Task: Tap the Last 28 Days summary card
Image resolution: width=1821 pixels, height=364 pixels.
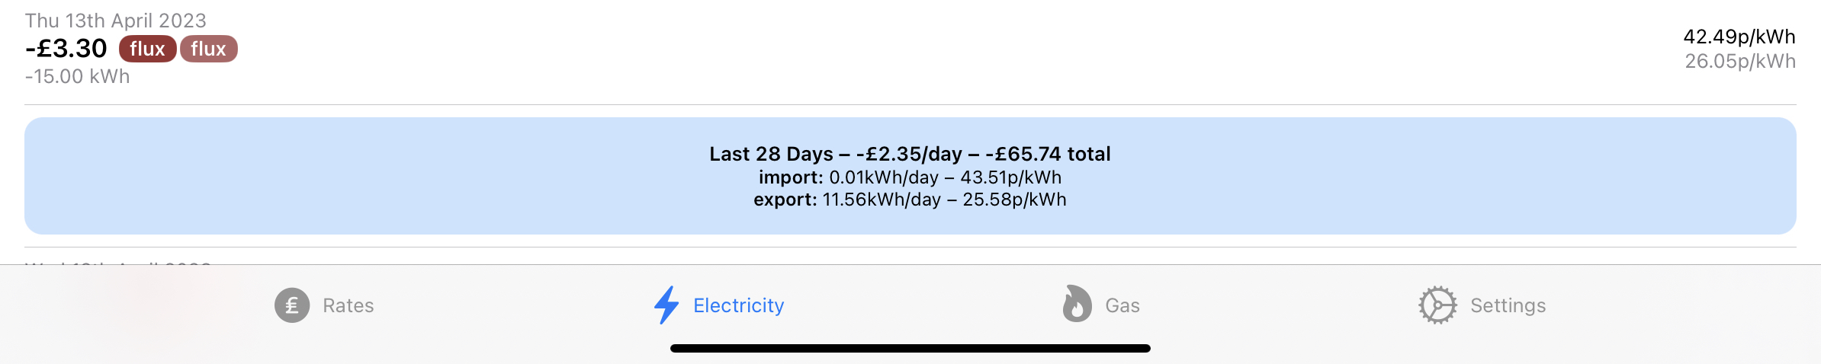Action: (x=910, y=176)
